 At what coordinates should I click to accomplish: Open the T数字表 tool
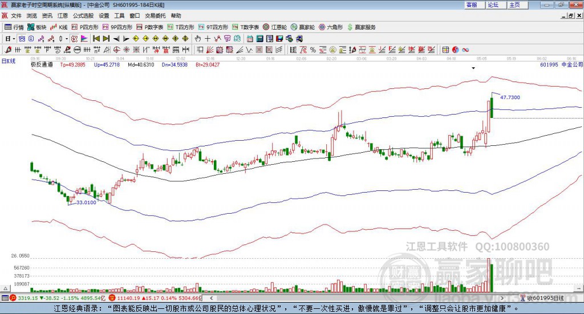coord(245,27)
